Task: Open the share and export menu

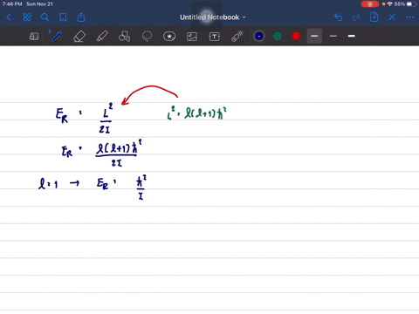Action: (x=81, y=17)
